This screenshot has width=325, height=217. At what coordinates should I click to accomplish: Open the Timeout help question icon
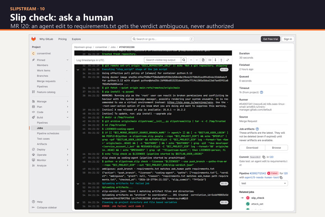click(261, 93)
